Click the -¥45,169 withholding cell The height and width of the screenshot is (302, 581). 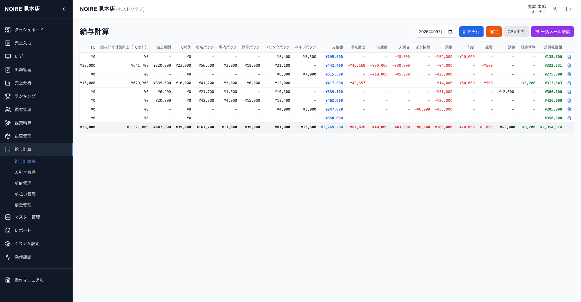coord(356,66)
